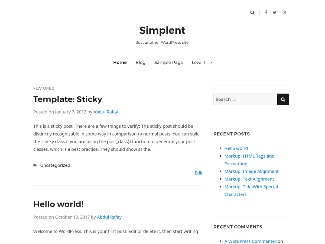Switch to the Blog menu item
The image size is (325, 244).
point(140,62)
